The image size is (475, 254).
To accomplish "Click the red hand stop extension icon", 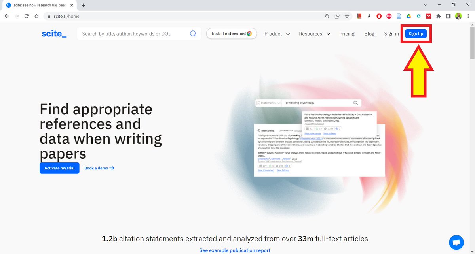I will pos(379,16).
